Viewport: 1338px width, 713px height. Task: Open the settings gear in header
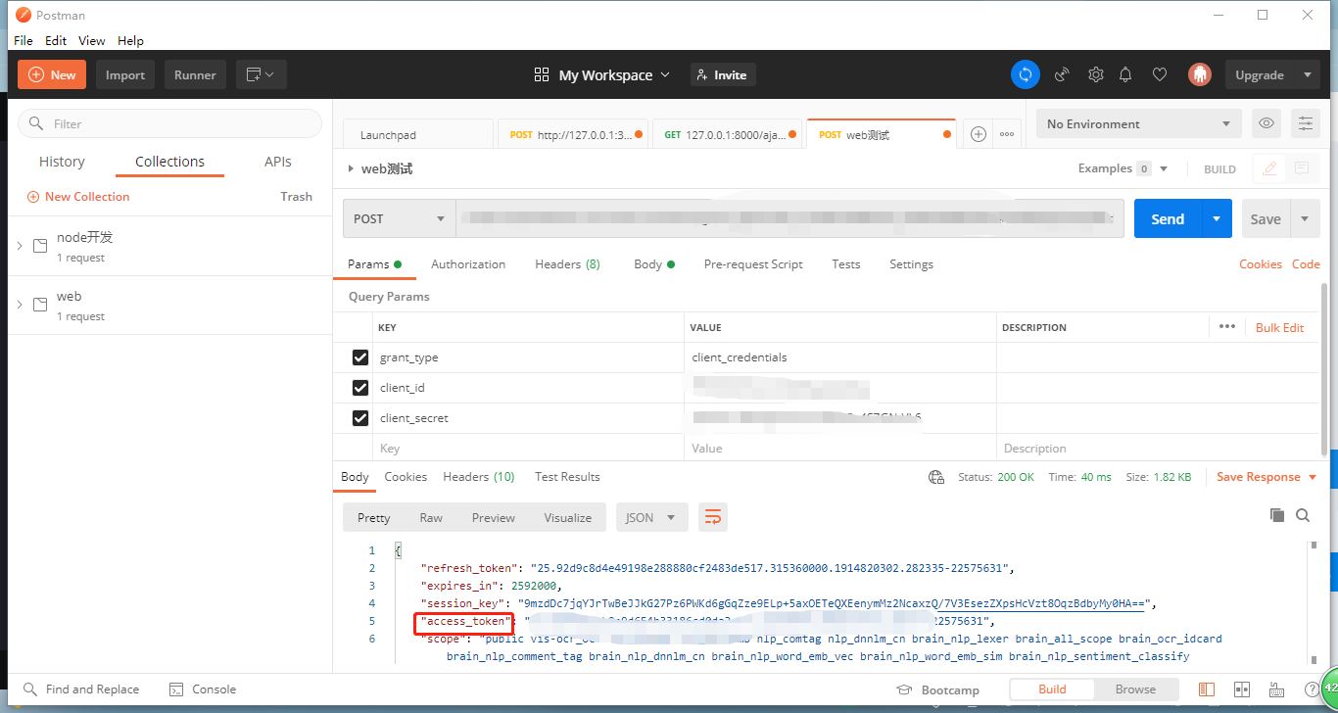[1095, 74]
